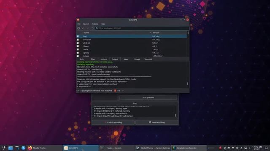Image resolution: width=270 pixels, height=151 pixels.
Task: Click the red tray icon left of tray
Action: point(220,148)
